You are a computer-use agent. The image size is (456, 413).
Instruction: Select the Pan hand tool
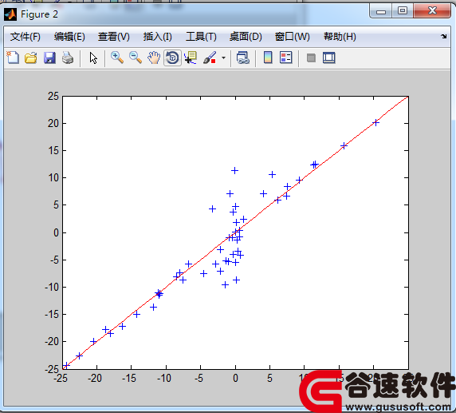pyautogui.click(x=154, y=58)
